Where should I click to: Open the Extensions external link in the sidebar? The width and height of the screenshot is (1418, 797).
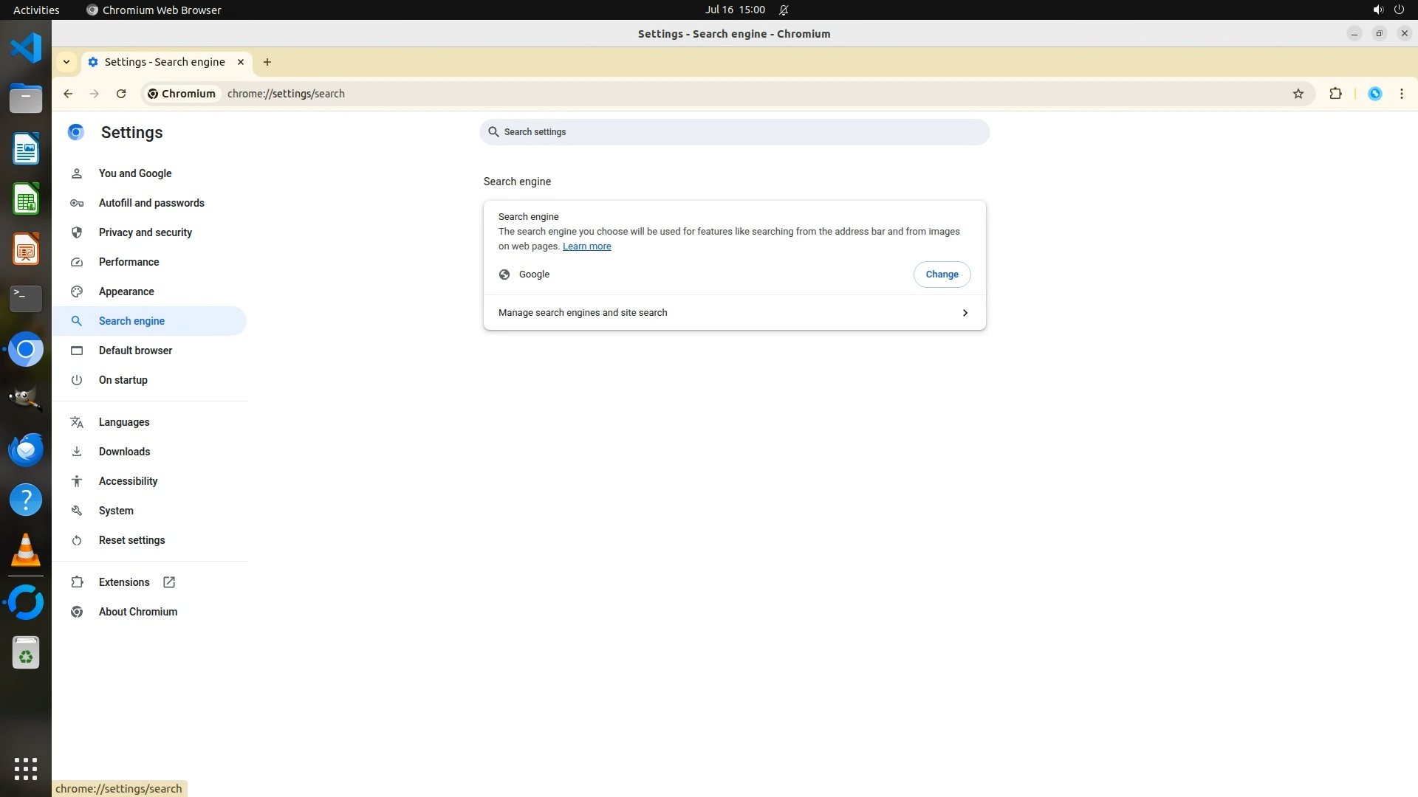point(124,582)
